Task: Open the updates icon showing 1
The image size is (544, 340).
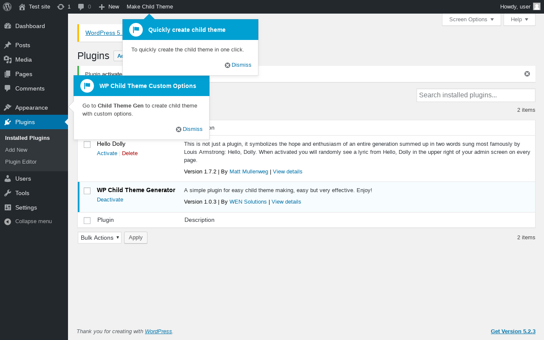Action: coord(61,7)
